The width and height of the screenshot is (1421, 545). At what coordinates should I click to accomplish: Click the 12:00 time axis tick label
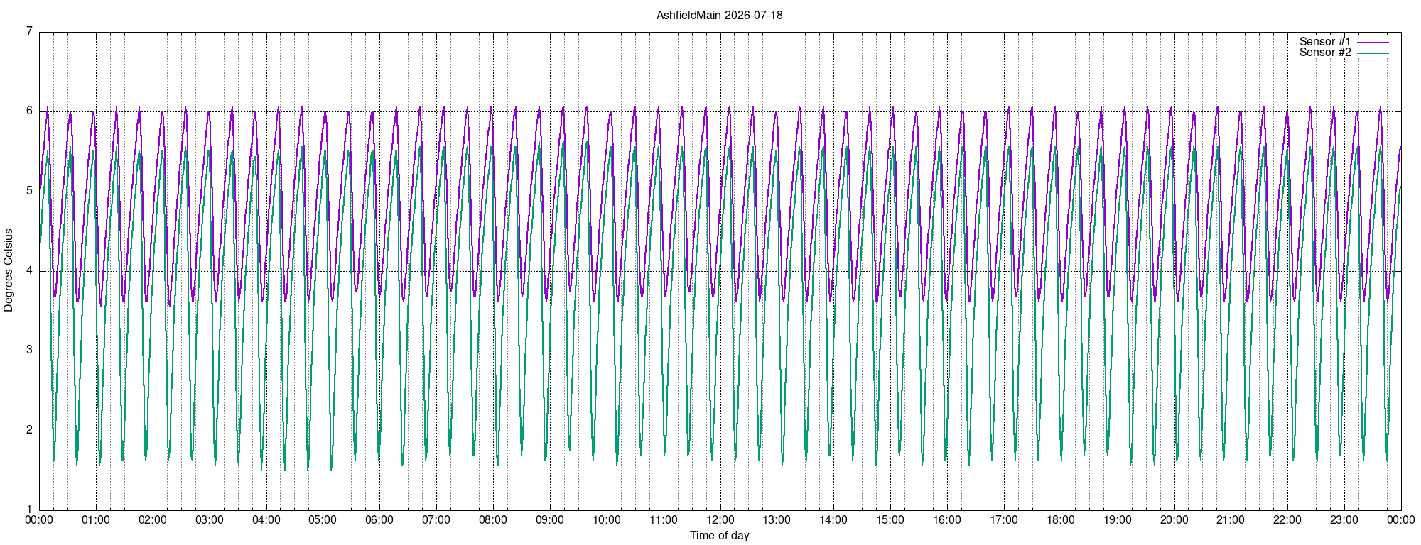720,519
